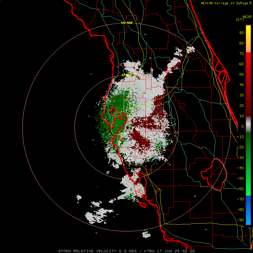Click the 0 knot scale label

(243, 126)
